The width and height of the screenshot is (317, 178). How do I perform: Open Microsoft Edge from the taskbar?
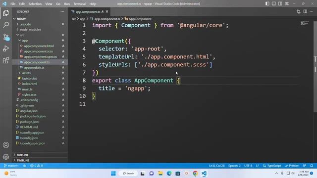(x=169, y=174)
